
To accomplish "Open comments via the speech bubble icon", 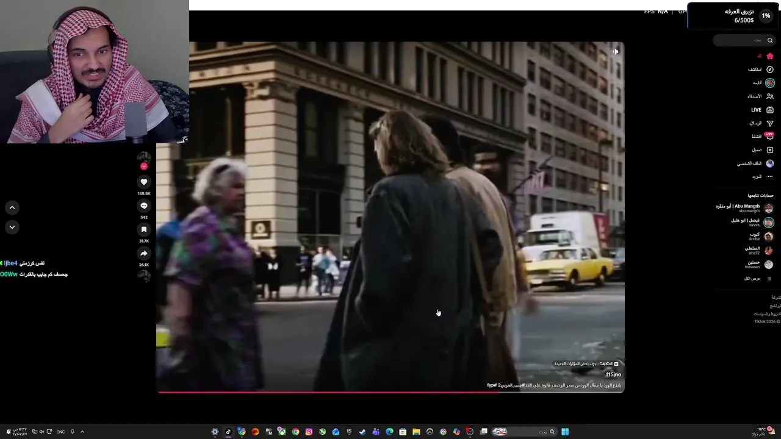I will (144, 205).
